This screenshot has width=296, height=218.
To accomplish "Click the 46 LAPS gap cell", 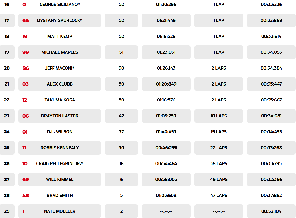I will 219,179.
